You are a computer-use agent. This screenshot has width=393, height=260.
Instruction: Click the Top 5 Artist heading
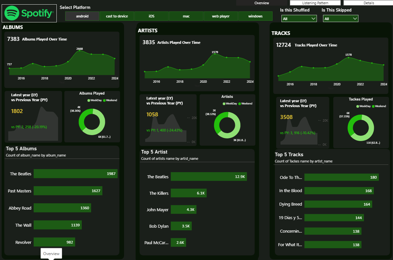click(x=154, y=152)
